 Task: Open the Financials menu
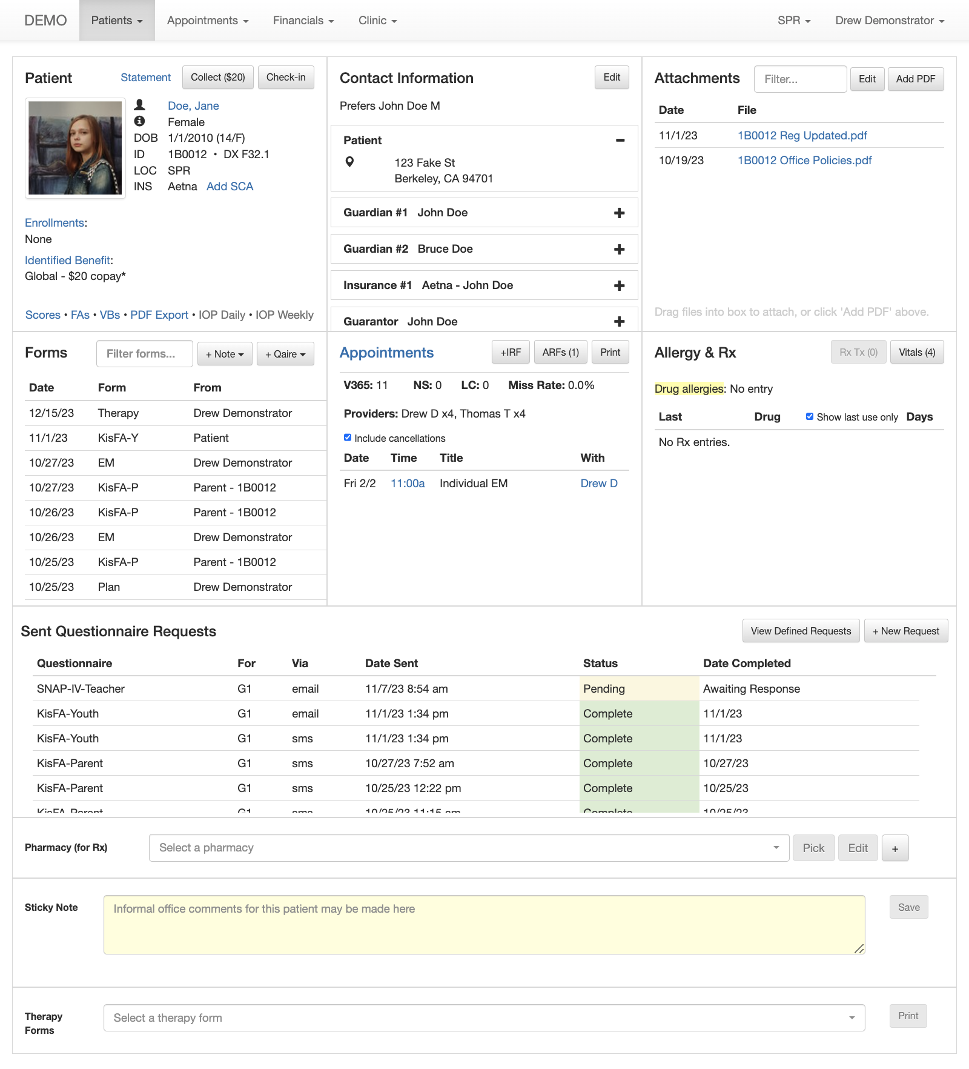click(303, 21)
